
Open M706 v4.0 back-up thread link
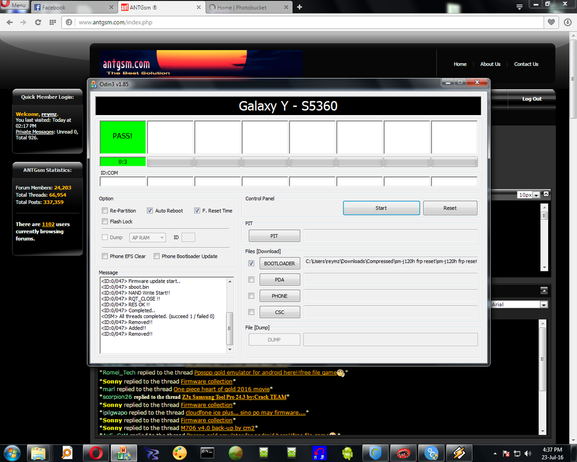click(218, 428)
